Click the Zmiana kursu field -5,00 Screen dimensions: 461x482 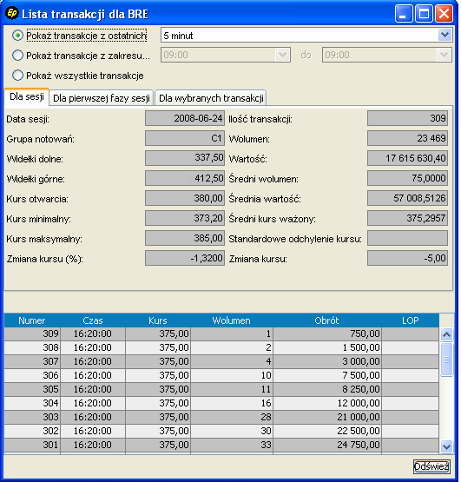pos(407,258)
